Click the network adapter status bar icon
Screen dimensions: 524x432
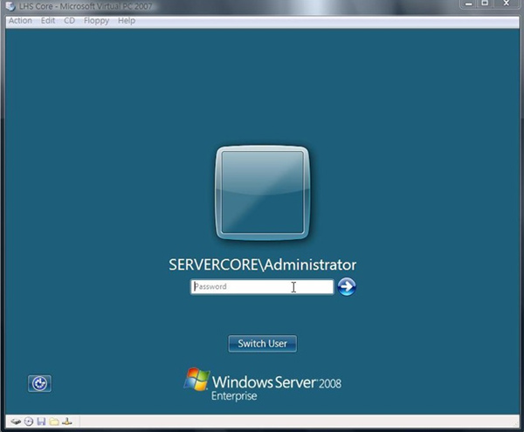click(x=67, y=422)
